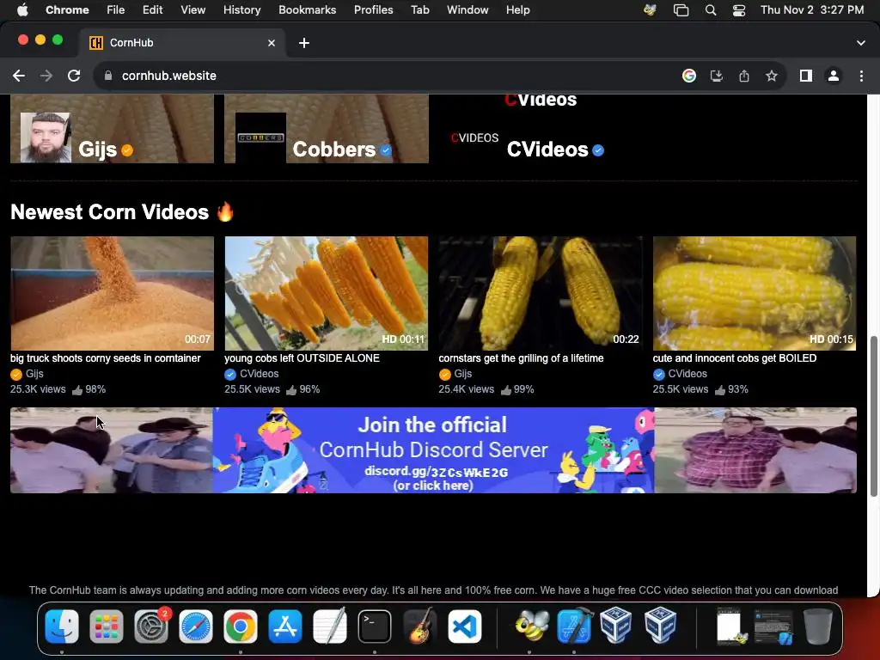Play the truck shooting corny seeds thumbnail
880x660 pixels.
click(x=113, y=293)
